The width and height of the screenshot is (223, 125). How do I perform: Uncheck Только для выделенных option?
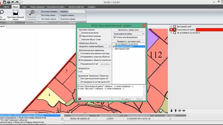tap(115, 37)
